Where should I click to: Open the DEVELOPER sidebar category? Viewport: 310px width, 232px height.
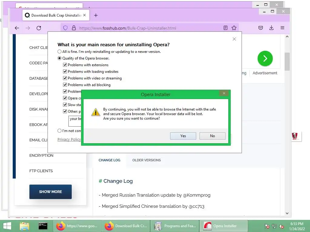click(x=38, y=94)
